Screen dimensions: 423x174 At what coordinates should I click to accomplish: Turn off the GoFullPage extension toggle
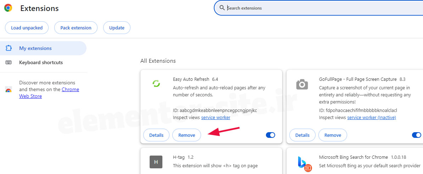[x=416, y=135]
